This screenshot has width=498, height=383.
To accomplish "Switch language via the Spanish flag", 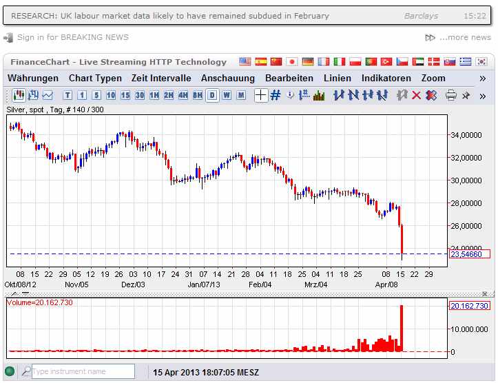I will click(x=261, y=61).
